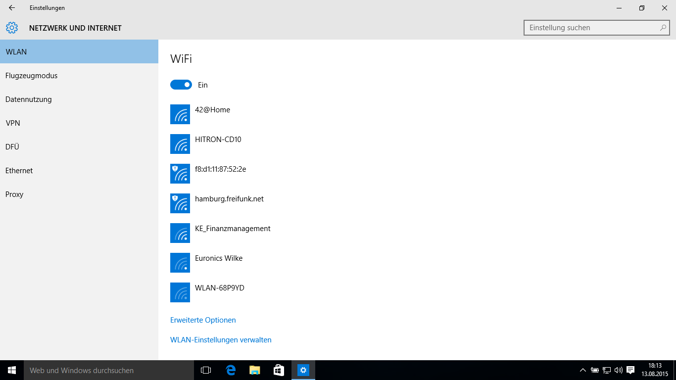Click the WLAN-Einstellungen verwalten link

click(x=221, y=340)
